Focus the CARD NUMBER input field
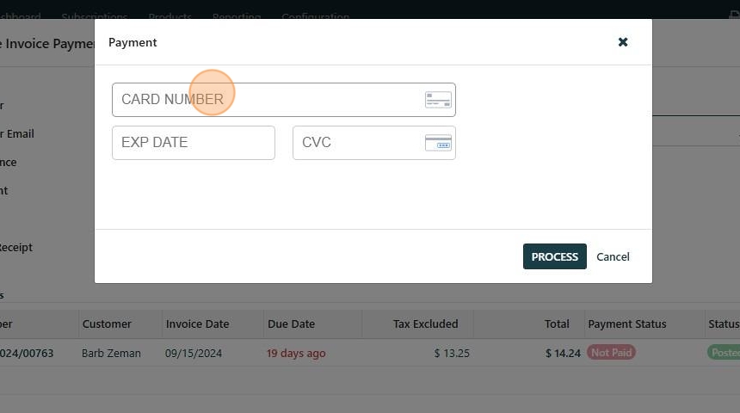This screenshot has height=413, width=740. click(x=267, y=100)
